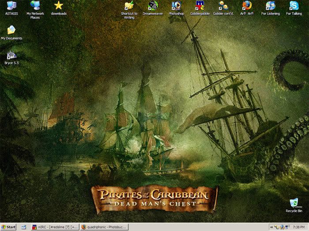Viewport: 309px width, 231px height.
Task: Open the Gobble cont'd. messenger shortcut
Action: pyautogui.click(x=224, y=6)
